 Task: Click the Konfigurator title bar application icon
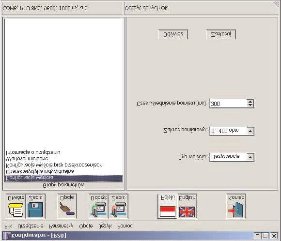coord(6,236)
